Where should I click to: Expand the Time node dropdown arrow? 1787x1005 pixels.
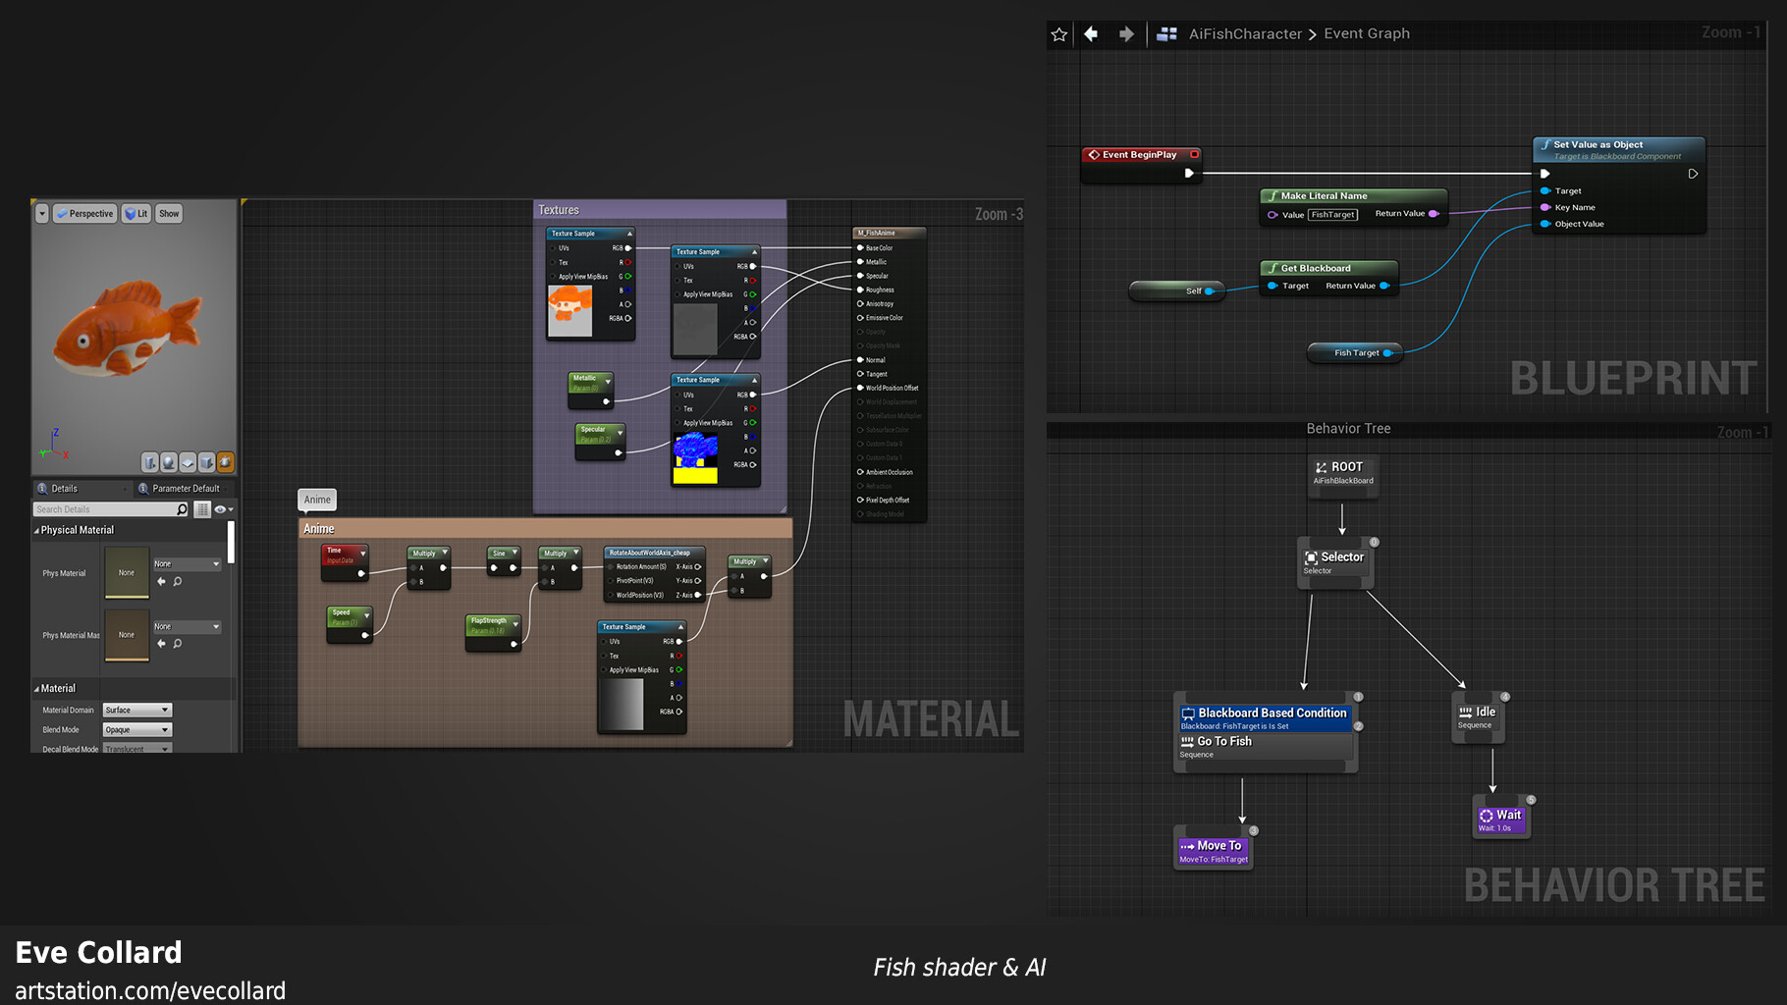362,554
